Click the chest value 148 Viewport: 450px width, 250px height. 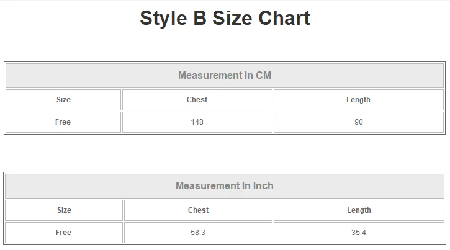coord(197,122)
